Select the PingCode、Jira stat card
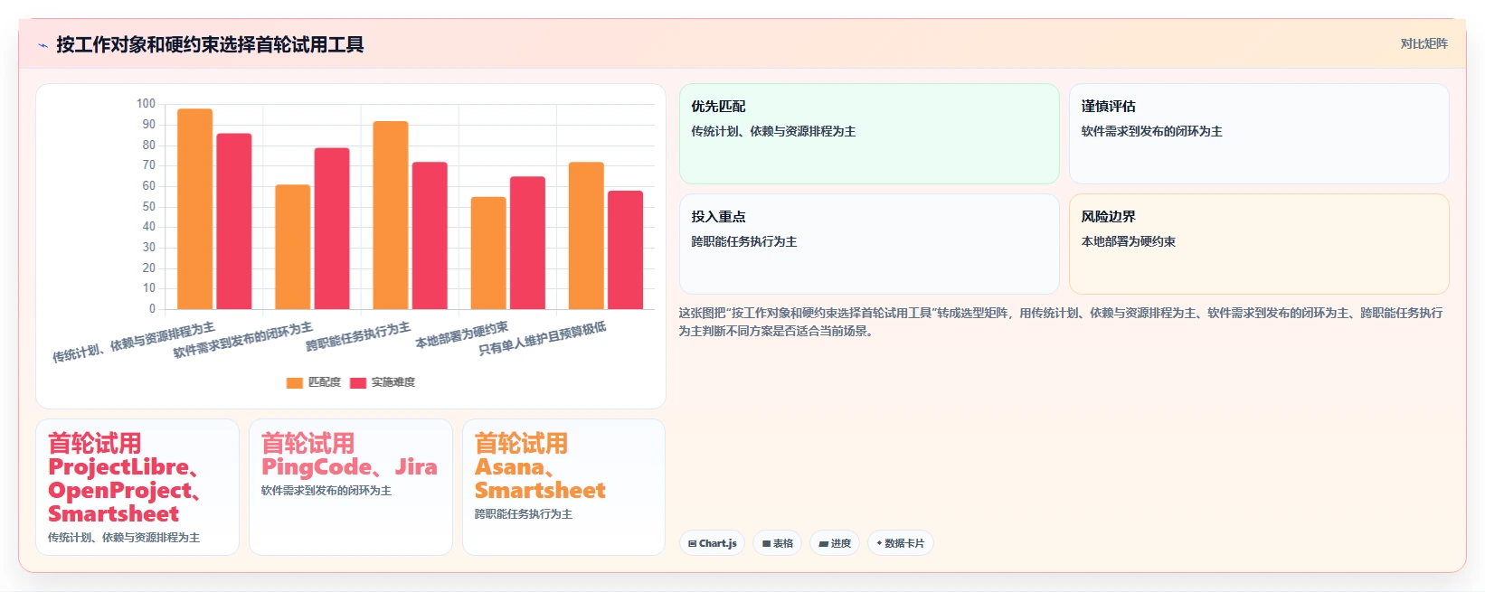Viewport: 1485px width, 592px height. pyautogui.click(x=351, y=487)
